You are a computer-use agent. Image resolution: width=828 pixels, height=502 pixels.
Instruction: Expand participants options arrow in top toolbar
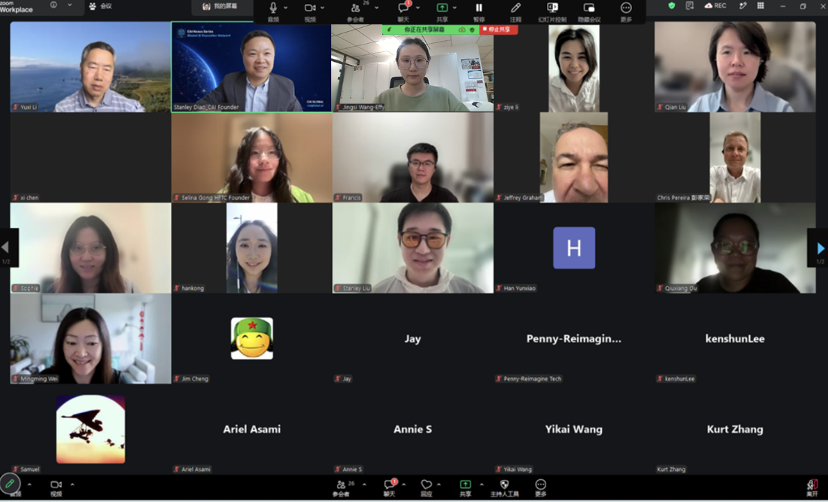tap(376, 8)
